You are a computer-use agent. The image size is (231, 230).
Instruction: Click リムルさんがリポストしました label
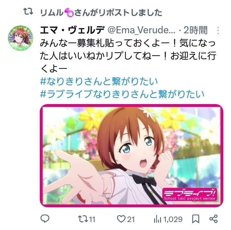tap(101, 12)
